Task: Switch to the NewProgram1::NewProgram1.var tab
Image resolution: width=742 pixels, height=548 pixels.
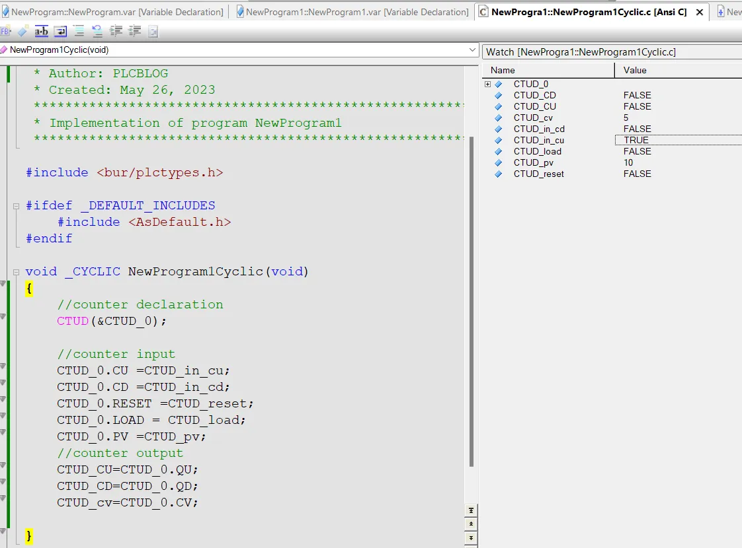Action: click(x=352, y=12)
